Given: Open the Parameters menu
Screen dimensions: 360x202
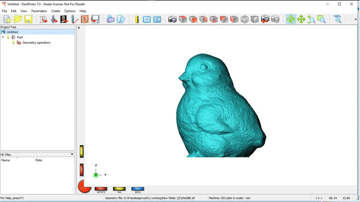Looking at the screenshot, I should 39,11.
